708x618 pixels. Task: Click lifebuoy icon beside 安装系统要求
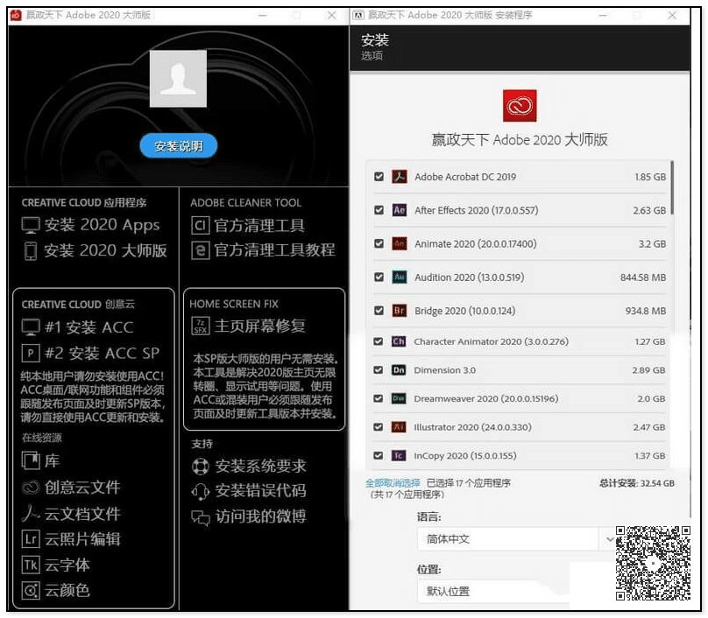(x=201, y=466)
